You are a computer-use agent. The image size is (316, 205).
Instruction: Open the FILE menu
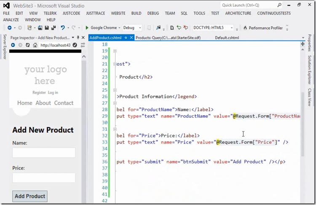pyautogui.click(x=6, y=13)
